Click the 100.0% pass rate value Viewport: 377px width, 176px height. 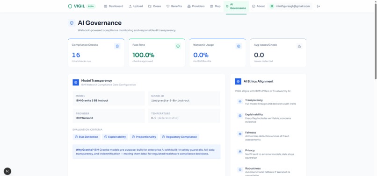(144, 55)
